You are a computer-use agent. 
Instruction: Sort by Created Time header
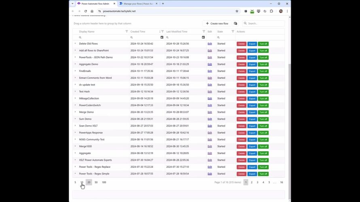click(138, 32)
